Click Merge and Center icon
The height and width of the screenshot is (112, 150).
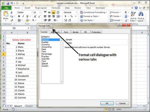click(x=58, y=16)
